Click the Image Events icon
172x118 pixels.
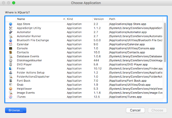11,93
